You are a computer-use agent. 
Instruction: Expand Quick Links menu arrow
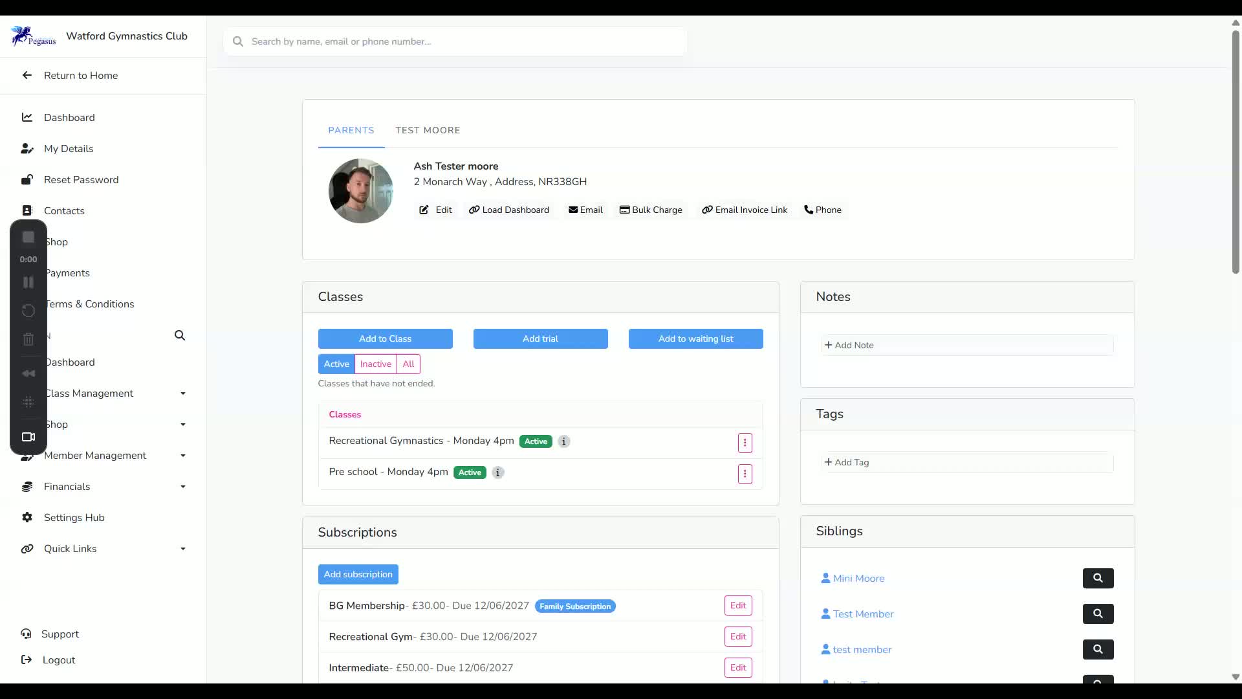[183, 549]
